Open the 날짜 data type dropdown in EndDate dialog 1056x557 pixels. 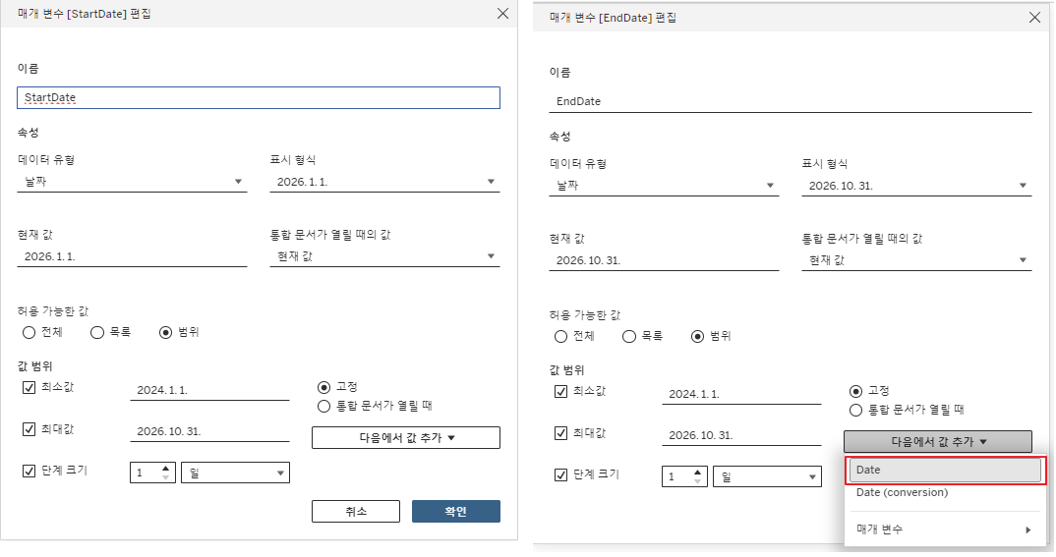pyautogui.click(x=664, y=186)
